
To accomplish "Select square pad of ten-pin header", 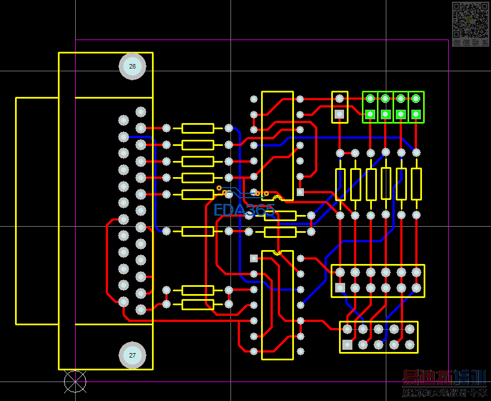I will [x=347, y=345].
